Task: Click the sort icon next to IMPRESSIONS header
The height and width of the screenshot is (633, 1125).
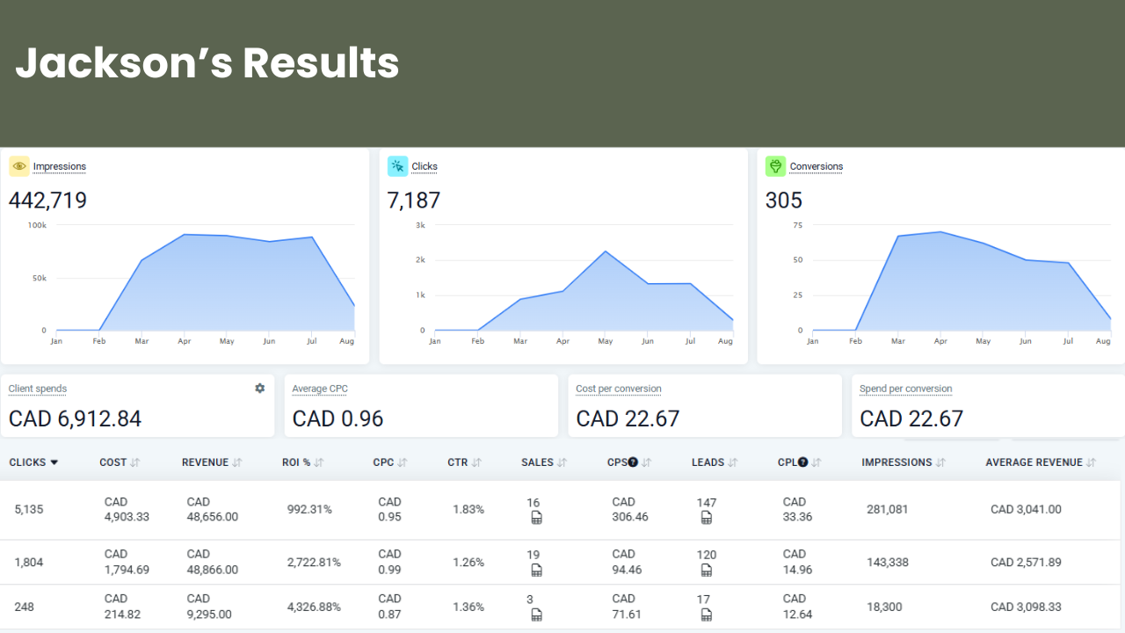Action: (940, 462)
